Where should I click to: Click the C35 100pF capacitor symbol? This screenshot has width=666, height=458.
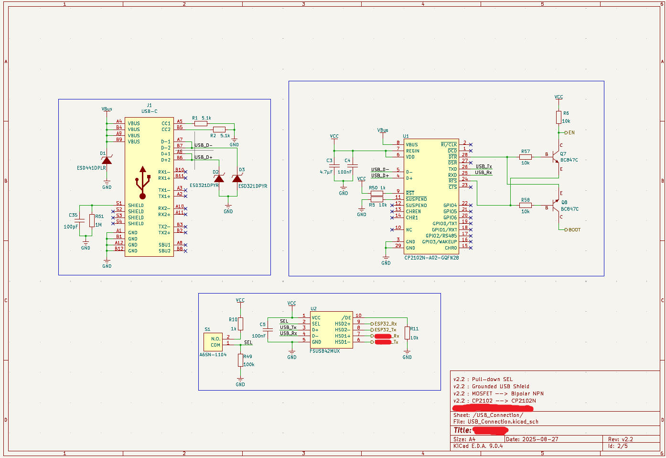(x=79, y=220)
